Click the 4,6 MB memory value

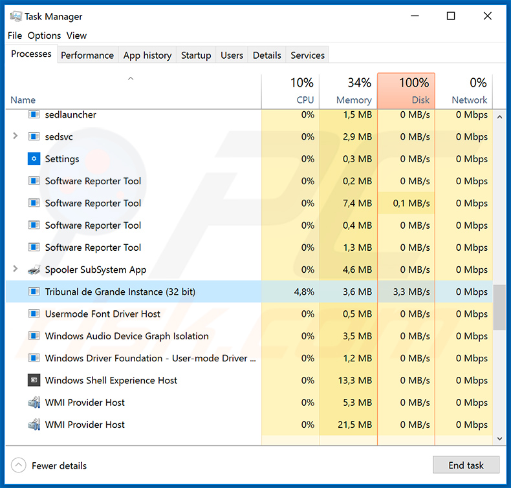click(x=357, y=270)
